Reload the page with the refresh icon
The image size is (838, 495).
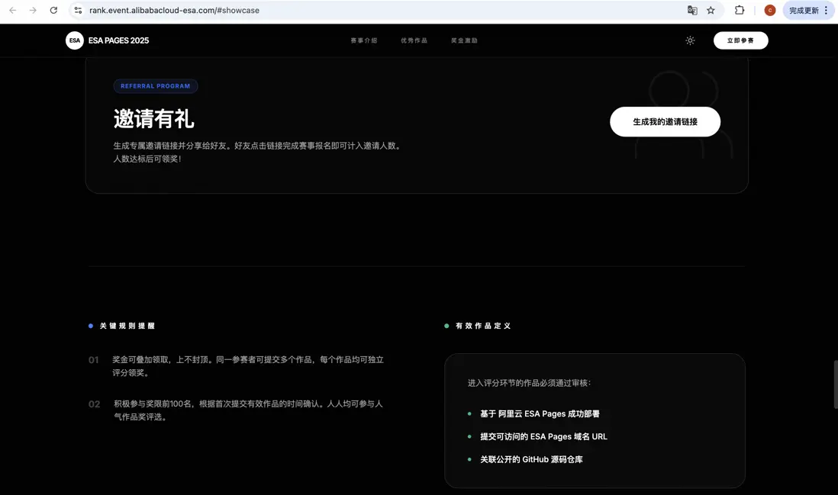(53, 10)
